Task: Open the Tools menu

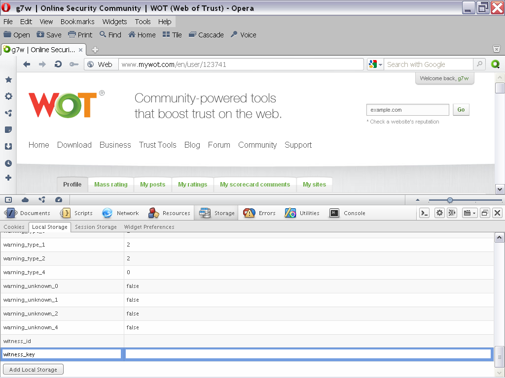Action: click(143, 22)
